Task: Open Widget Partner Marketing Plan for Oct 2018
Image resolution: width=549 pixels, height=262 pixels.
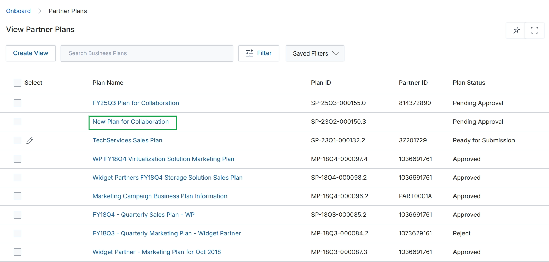Action: point(157,252)
